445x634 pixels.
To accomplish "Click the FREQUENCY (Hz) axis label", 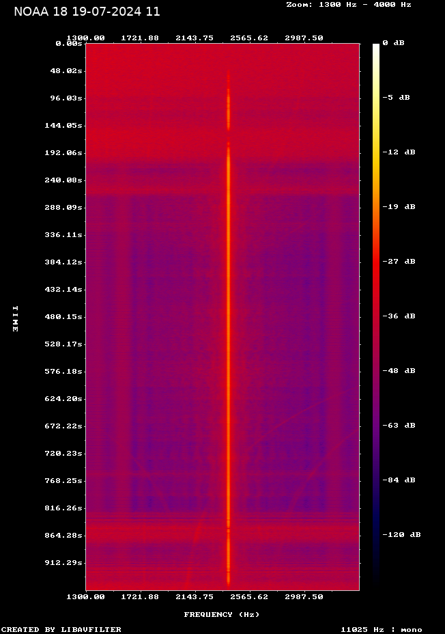I will click(x=222, y=614).
